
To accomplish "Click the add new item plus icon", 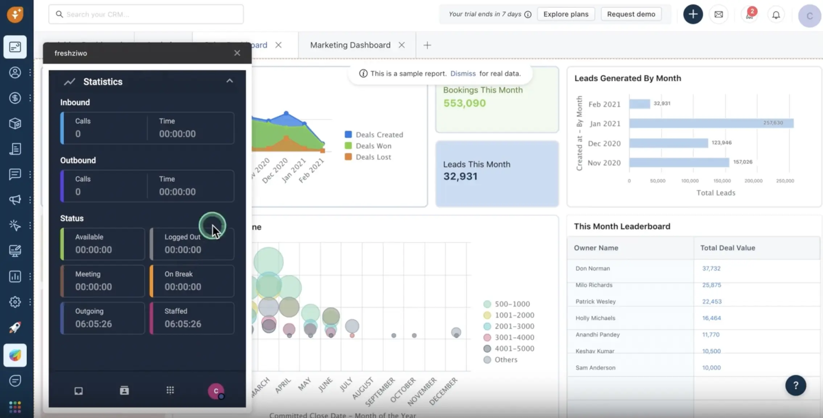I will pos(692,14).
